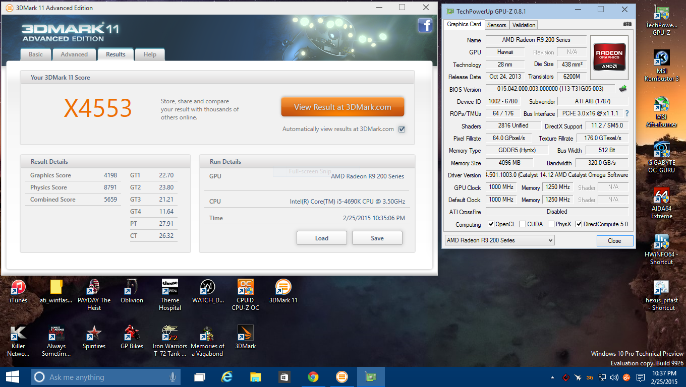Click GPU-Z Name field AMD Radeon R9
686x387 pixels.
pyautogui.click(x=536, y=40)
